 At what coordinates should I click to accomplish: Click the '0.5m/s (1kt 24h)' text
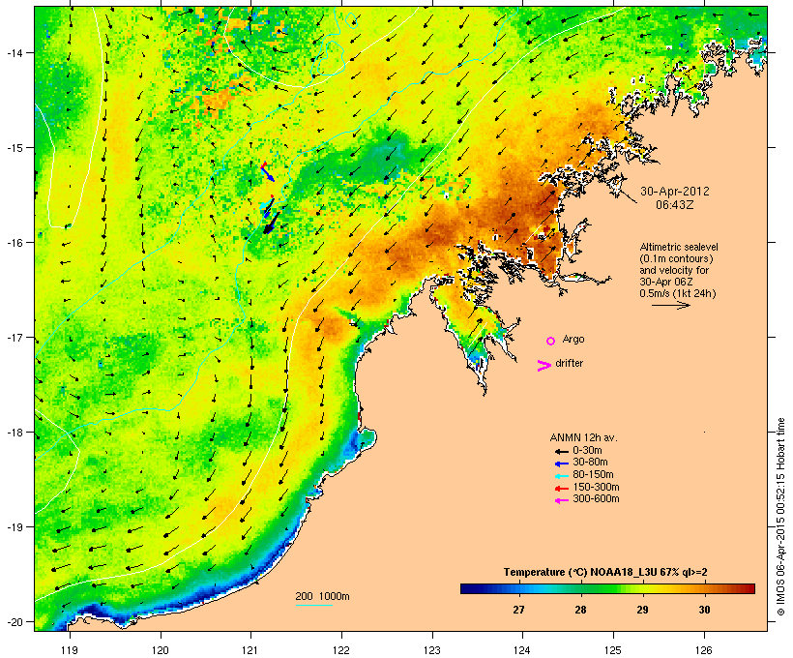click(x=678, y=293)
